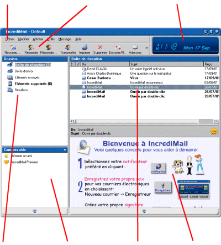Click the Transmettre toolbar icon
221x245 pixels.
click(68, 48)
